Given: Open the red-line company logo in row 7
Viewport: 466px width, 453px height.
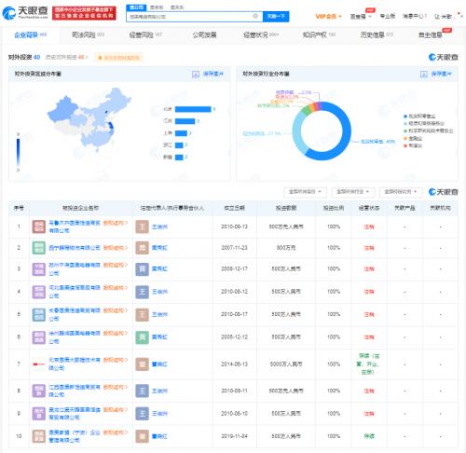Looking at the screenshot, I should pos(39,364).
